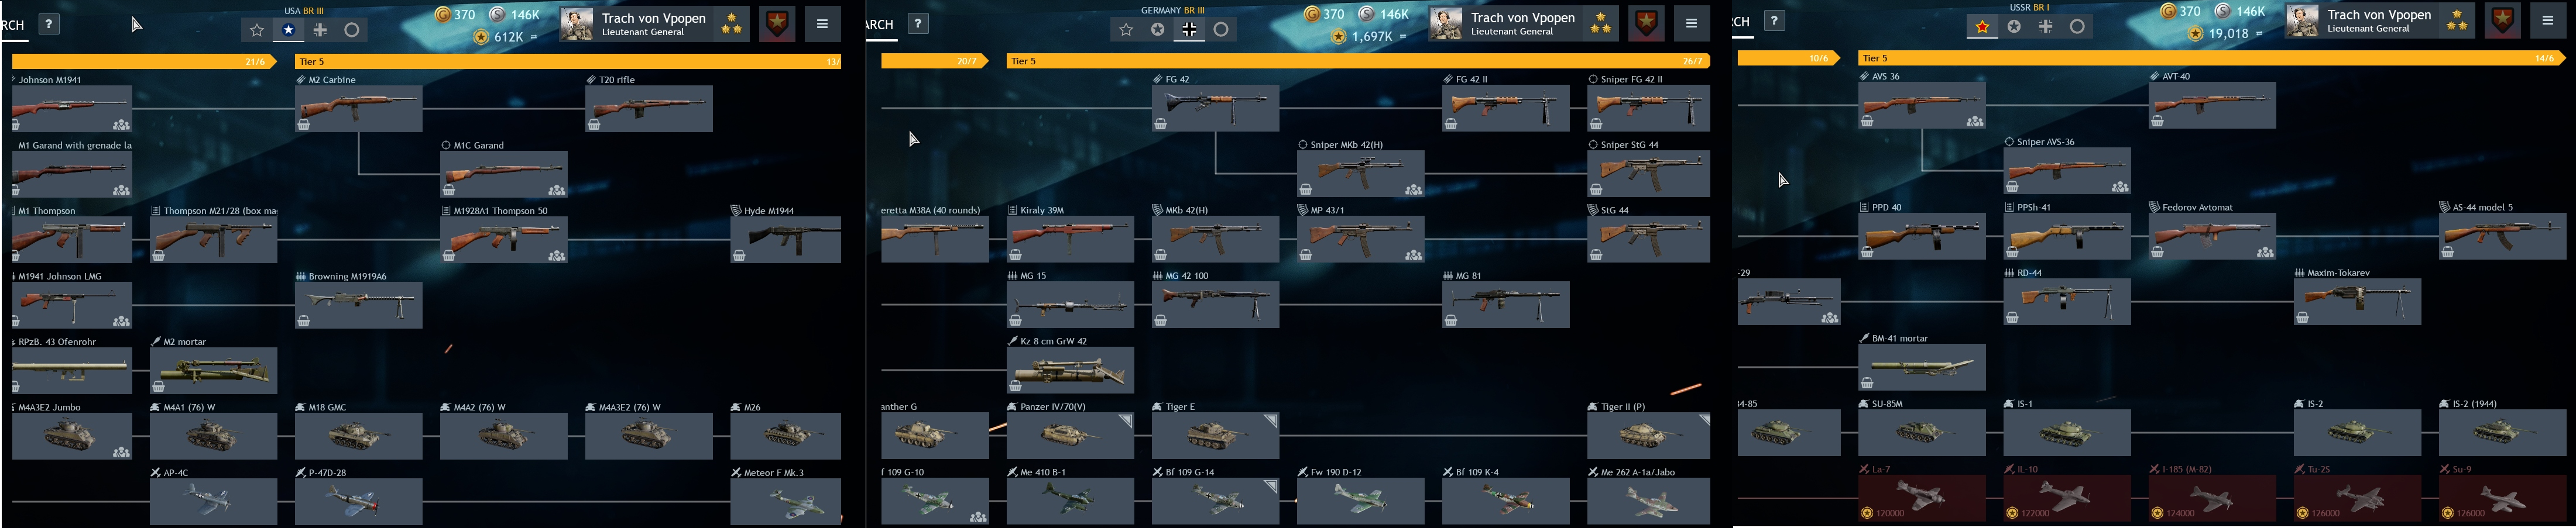Open the help question mark in the USA panel
2576x528 pixels.
point(48,23)
